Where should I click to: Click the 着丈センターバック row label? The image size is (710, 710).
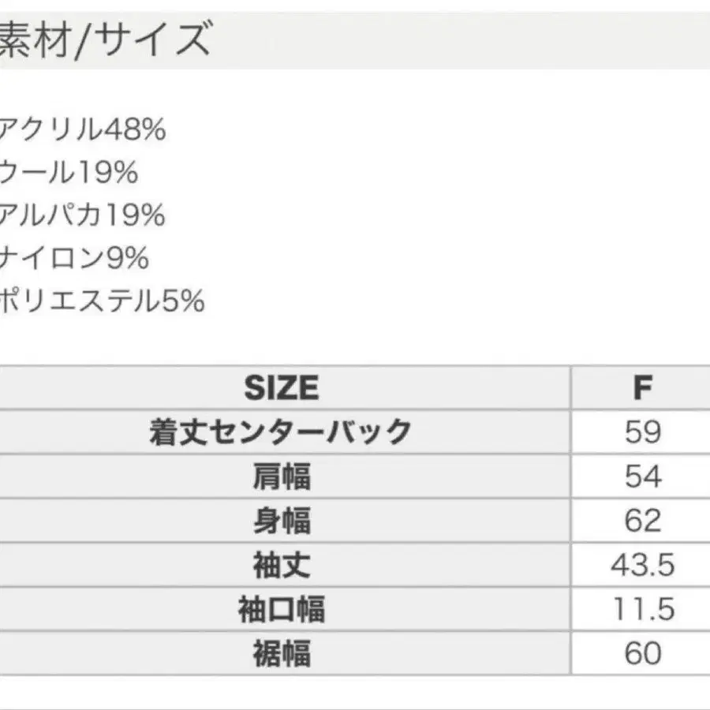[x=281, y=432]
